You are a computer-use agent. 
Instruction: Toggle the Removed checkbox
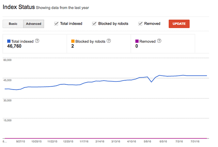coord(140,24)
